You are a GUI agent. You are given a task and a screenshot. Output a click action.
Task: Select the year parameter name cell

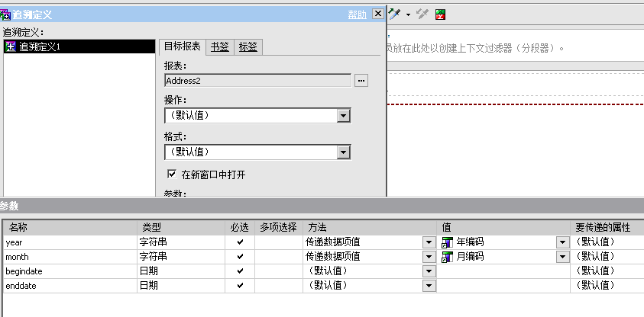pyautogui.click(x=70, y=242)
